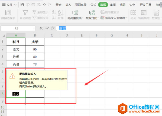Switch to the 开发工具 tab
This screenshot has height=116, width=162.
pos(145,5)
